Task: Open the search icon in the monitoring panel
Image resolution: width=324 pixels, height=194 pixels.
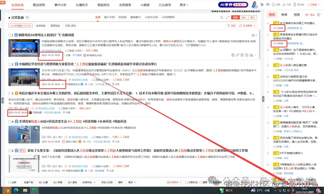Action: click(221, 18)
